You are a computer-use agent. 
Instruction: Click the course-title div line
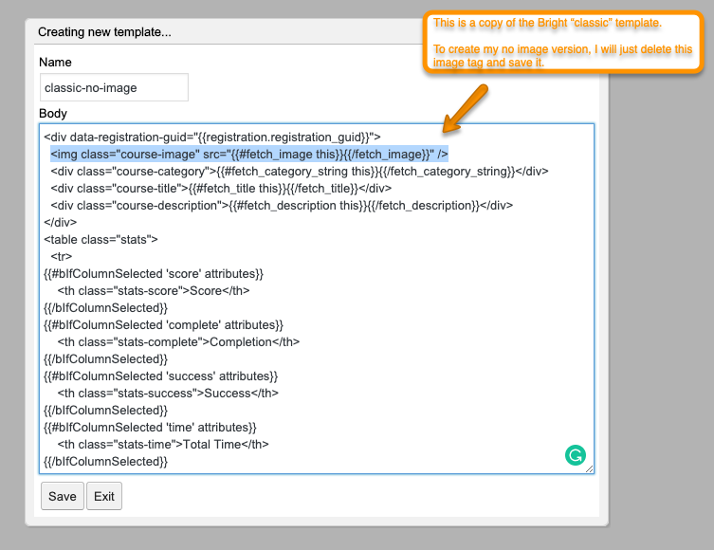pos(221,189)
